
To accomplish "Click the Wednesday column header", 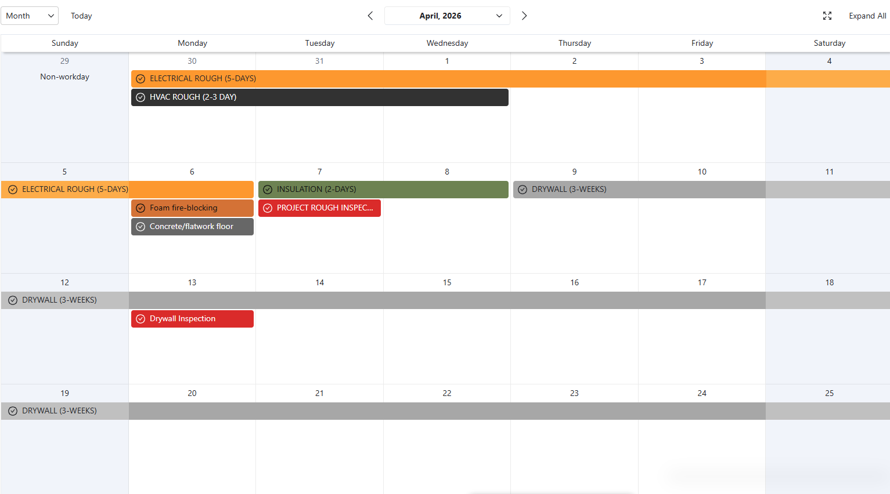I will coord(447,43).
